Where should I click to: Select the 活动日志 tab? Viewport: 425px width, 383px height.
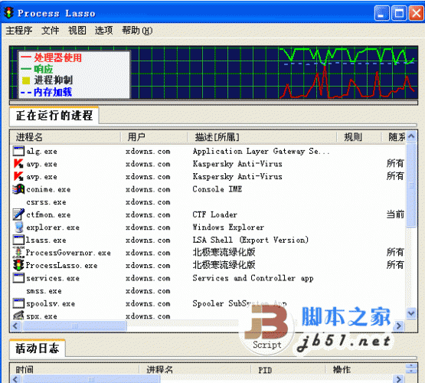point(37,349)
